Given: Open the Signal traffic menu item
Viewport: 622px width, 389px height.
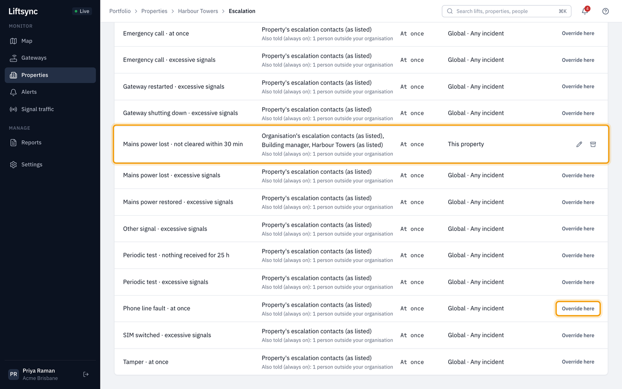Looking at the screenshot, I should pos(50,109).
